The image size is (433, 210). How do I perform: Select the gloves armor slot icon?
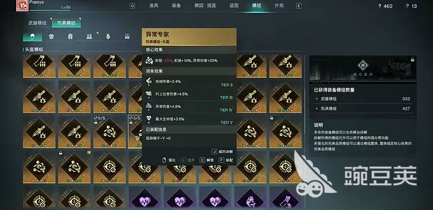tap(108, 36)
